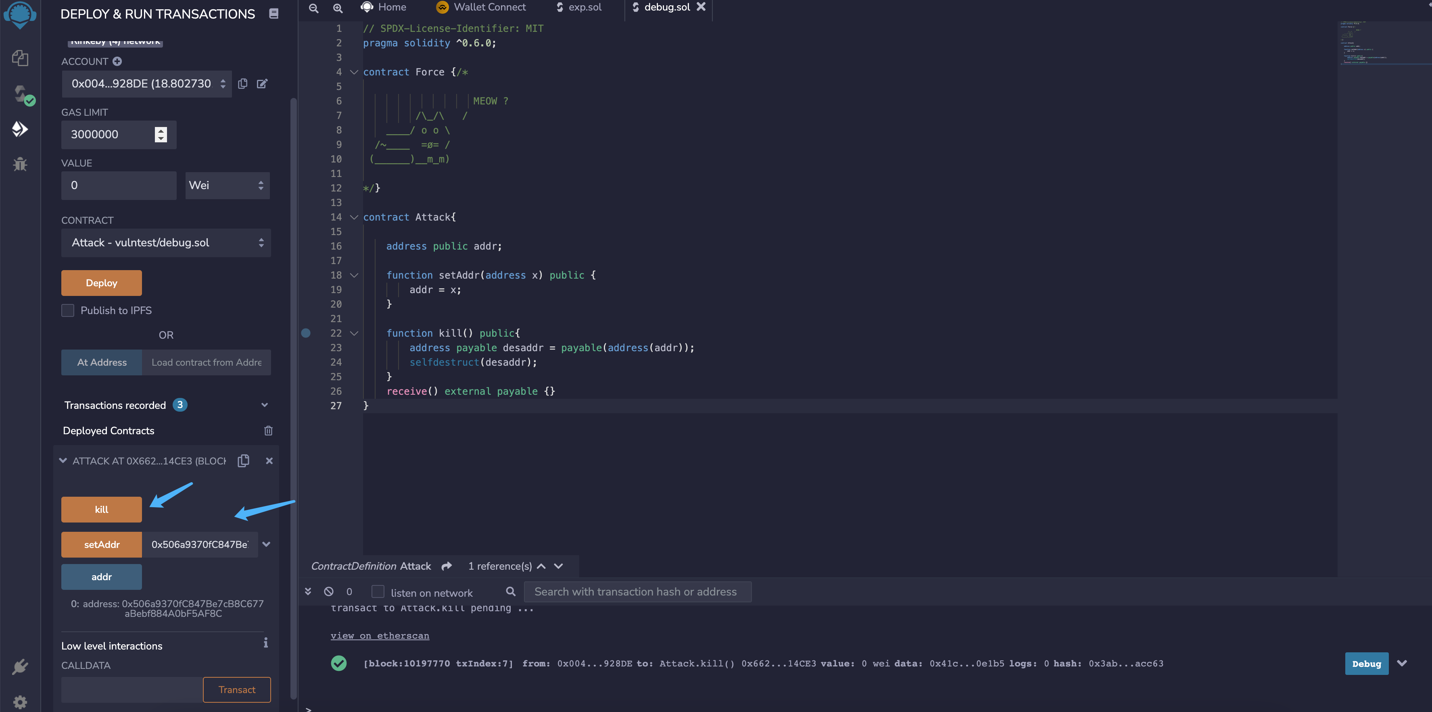Fold the setAddr function at line 18

pos(353,275)
